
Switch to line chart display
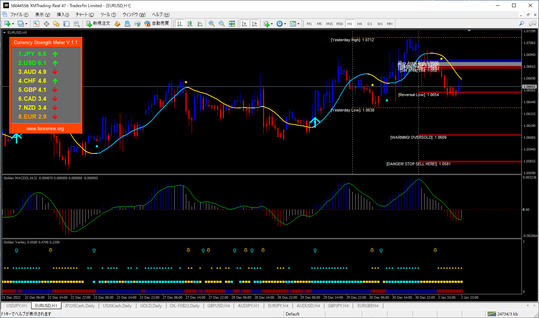200,24
